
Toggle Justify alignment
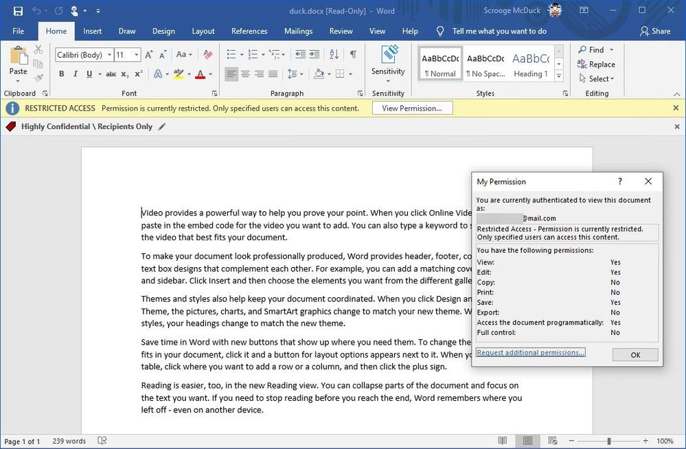coord(273,74)
